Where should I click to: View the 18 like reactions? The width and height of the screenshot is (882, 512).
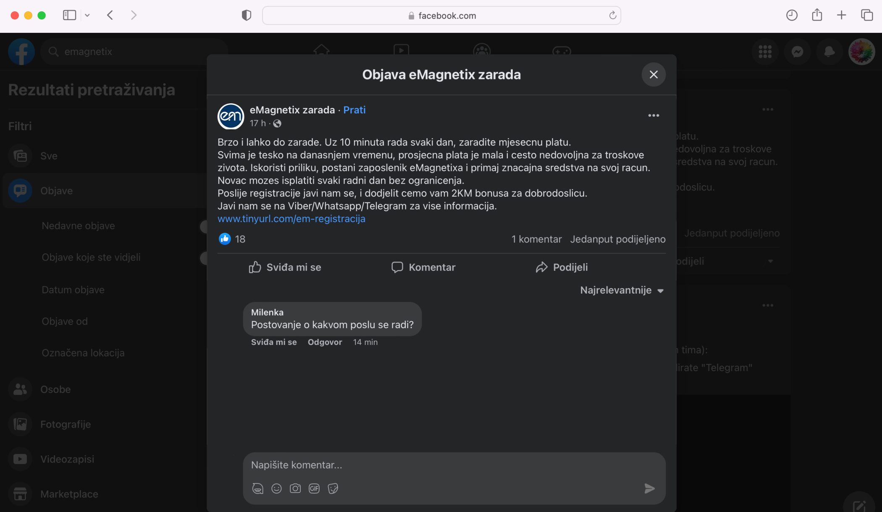click(x=232, y=239)
